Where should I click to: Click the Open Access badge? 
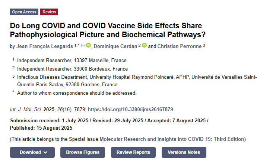point(24,12)
